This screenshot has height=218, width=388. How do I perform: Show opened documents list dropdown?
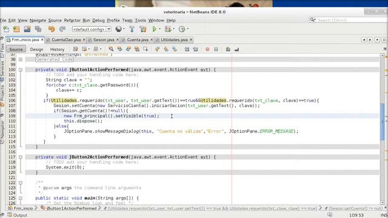click(x=377, y=39)
